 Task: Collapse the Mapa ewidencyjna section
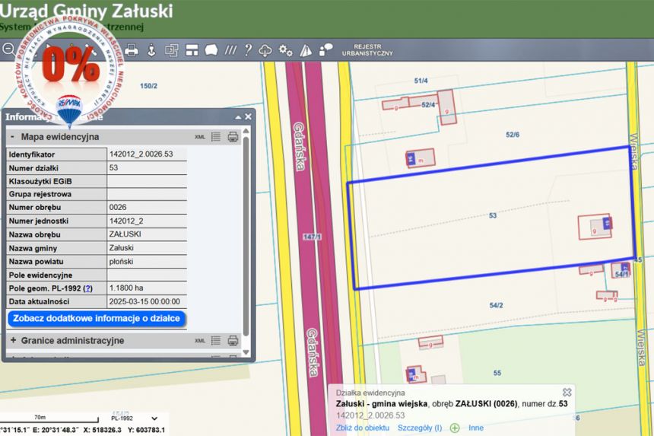[12, 136]
